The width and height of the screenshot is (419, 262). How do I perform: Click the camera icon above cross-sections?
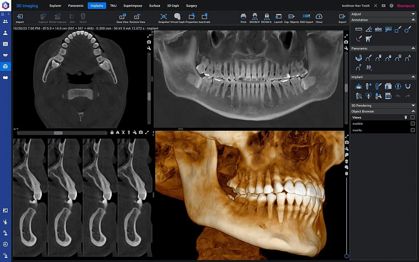pos(141,132)
